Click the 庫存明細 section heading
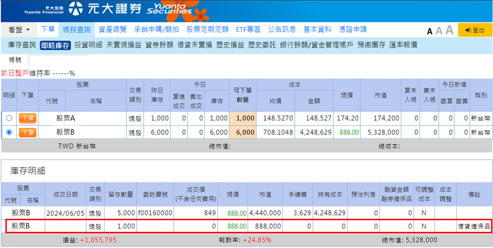 pyautogui.click(x=28, y=171)
